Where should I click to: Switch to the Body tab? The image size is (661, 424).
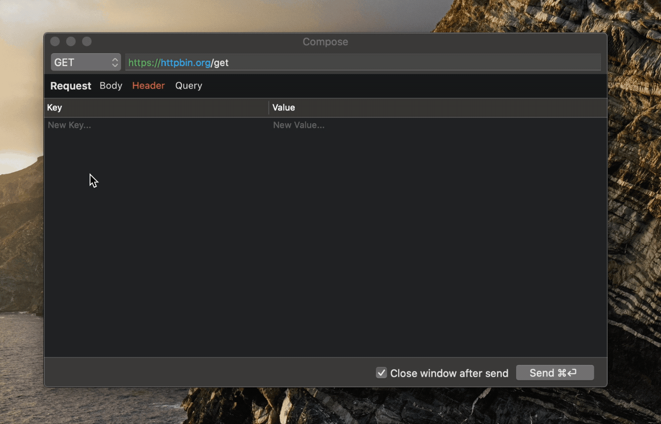(x=111, y=86)
